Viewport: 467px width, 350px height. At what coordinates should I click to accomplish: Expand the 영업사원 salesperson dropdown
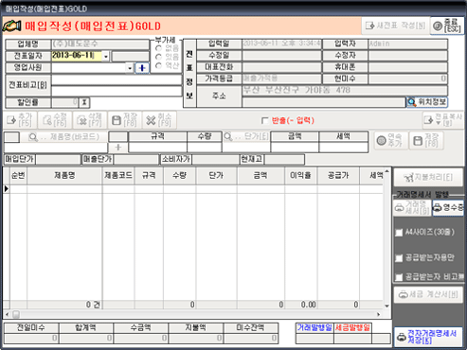tap(130, 68)
